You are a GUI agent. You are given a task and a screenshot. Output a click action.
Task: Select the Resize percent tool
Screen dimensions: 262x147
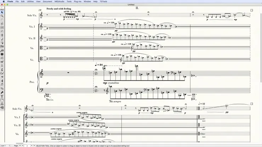point(2,88)
